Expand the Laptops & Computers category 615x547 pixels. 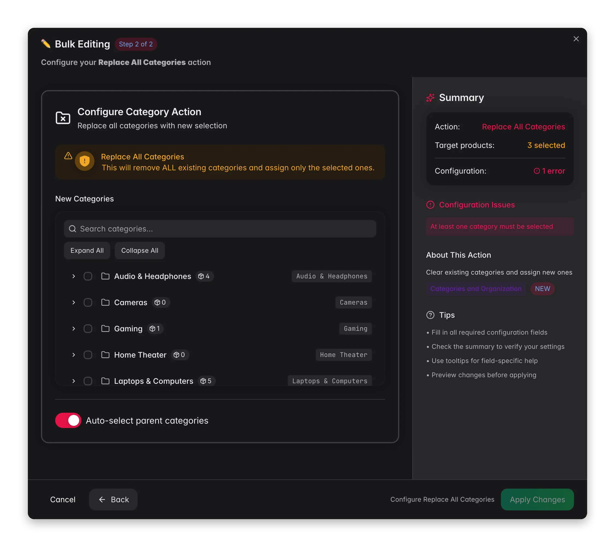click(73, 381)
